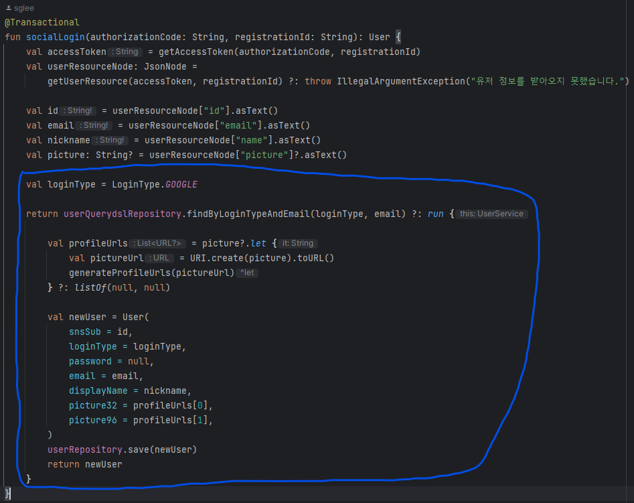Image resolution: width=634 pixels, height=503 pixels.
Task: Click the toURL() method call
Action: coord(316,258)
